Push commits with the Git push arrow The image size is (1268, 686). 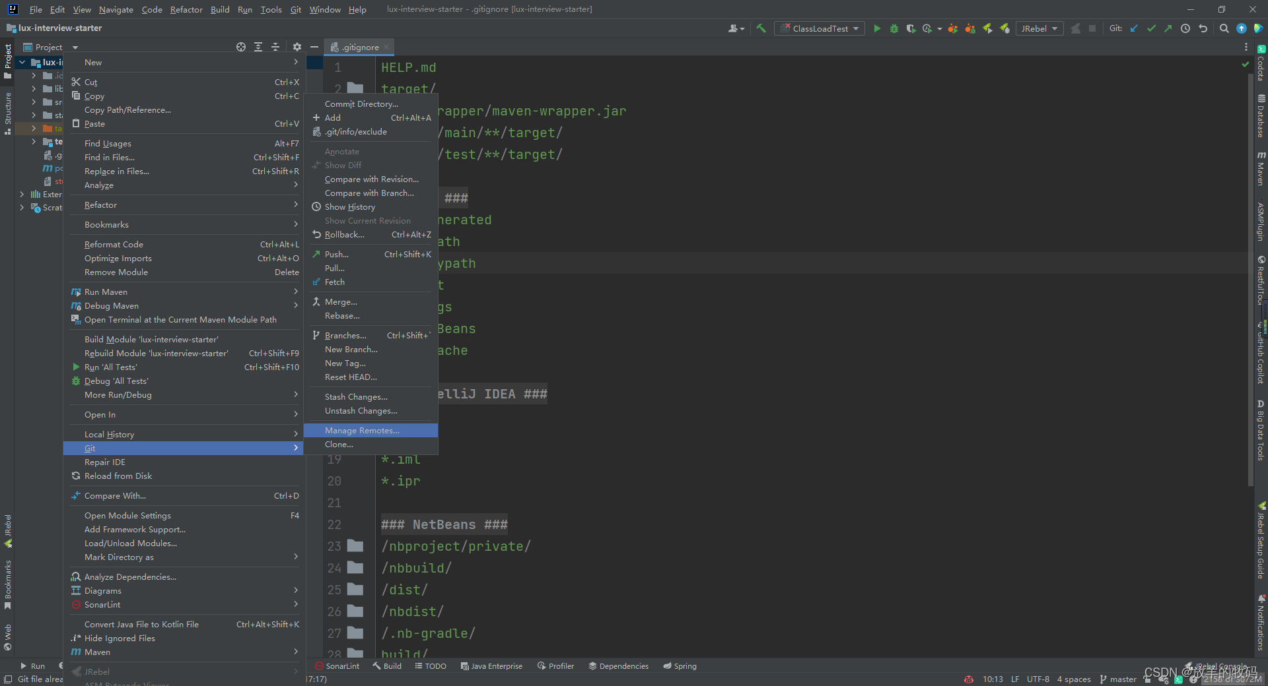tap(1167, 28)
